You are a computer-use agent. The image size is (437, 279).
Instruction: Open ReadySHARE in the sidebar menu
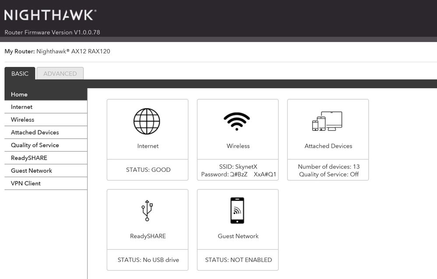[x=46, y=158]
